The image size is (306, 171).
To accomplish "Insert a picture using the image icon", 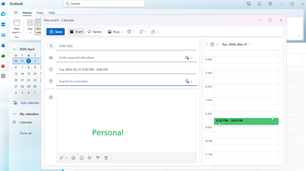I will (73, 158).
